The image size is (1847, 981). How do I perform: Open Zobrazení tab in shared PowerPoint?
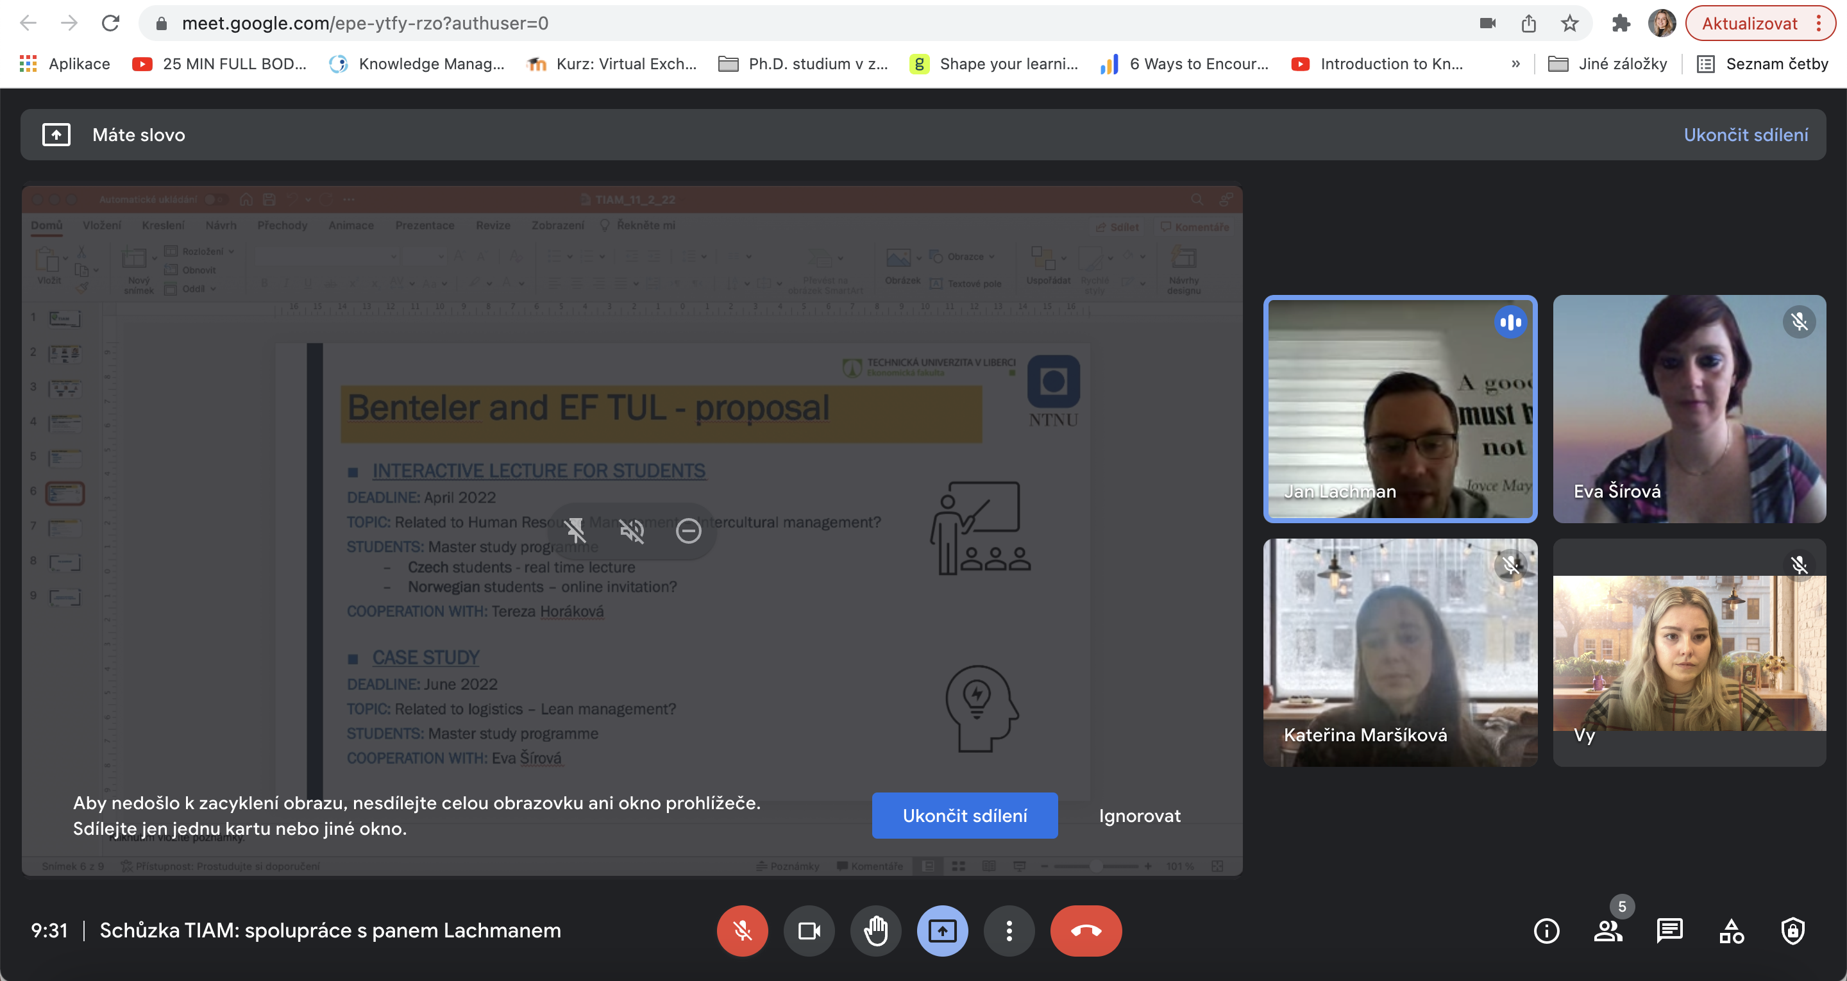point(557,225)
